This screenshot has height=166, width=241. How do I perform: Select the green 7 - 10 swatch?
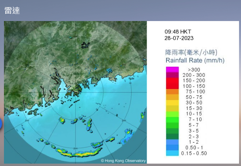coord(172,120)
